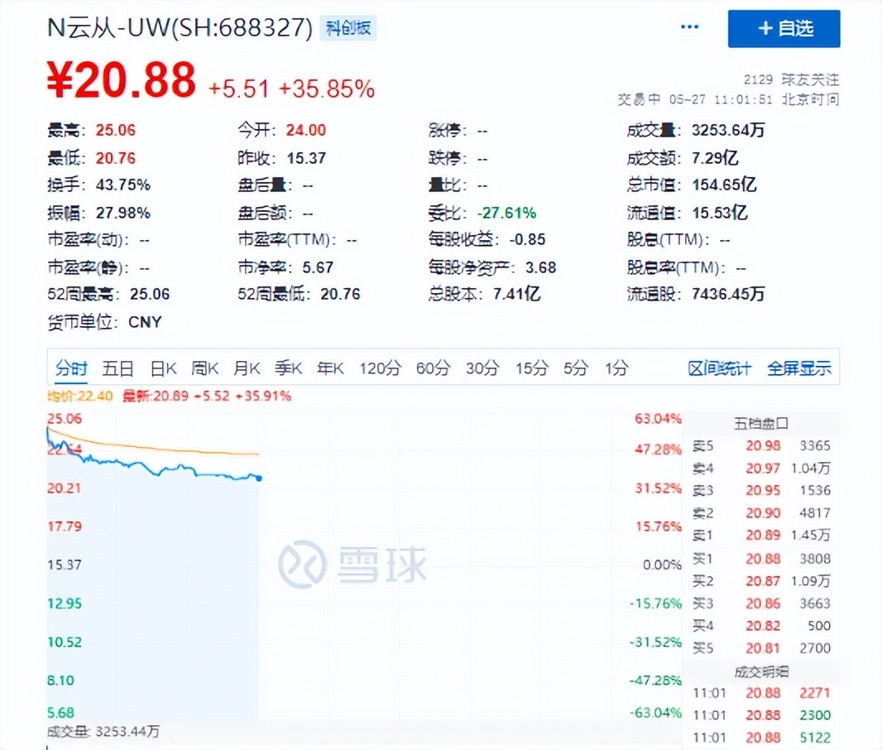882x750 pixels.
Task: Open the three-dot more options menu
Action: [x=689, y=26]
